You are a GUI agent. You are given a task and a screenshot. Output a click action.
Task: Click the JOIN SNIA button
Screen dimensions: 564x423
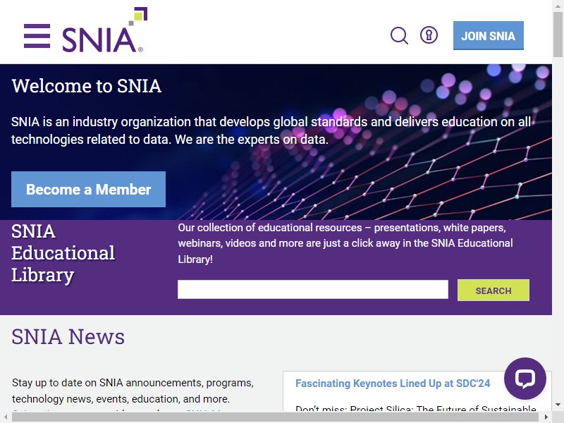pos(488,36)
